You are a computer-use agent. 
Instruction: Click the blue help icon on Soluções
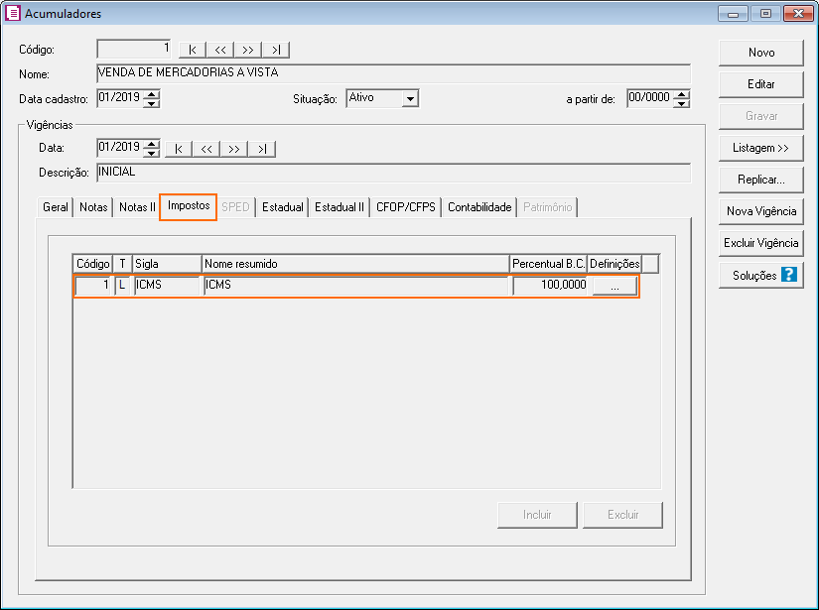click(788, 275)
